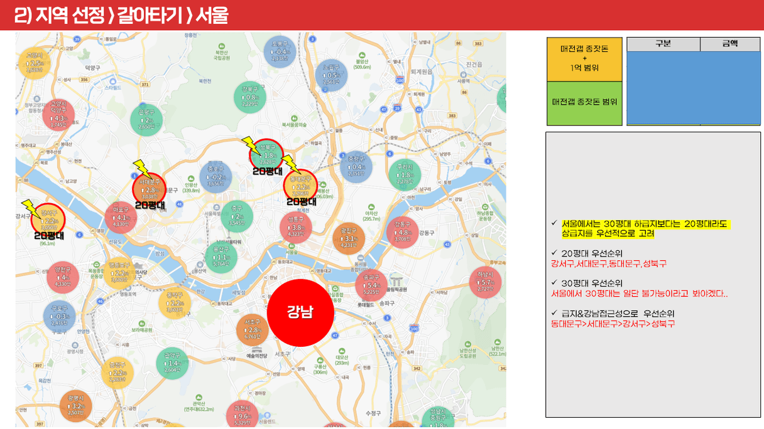The height and width of the screenshot is (429, 764).
Task: Click the '20평대 우선순위' bullet heading
Action: click(592, 253)
